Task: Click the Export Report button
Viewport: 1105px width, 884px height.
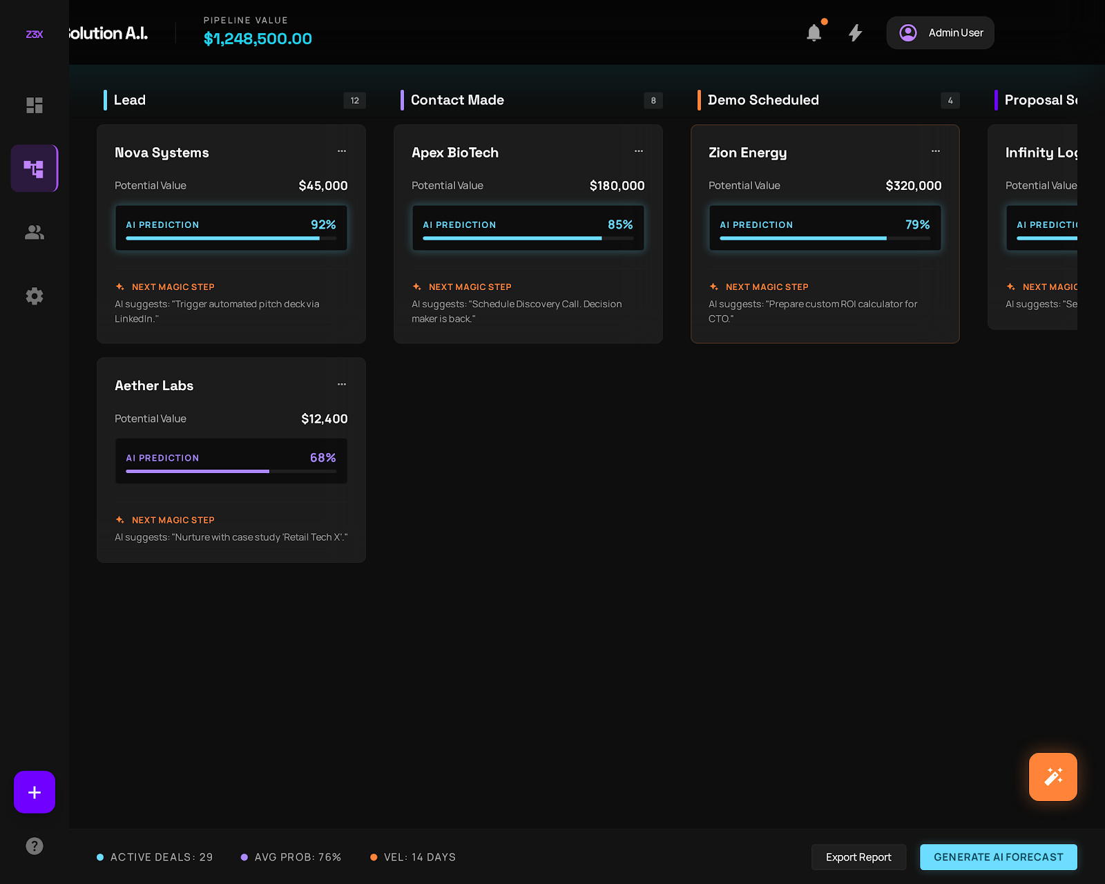Action: (858, 856)
